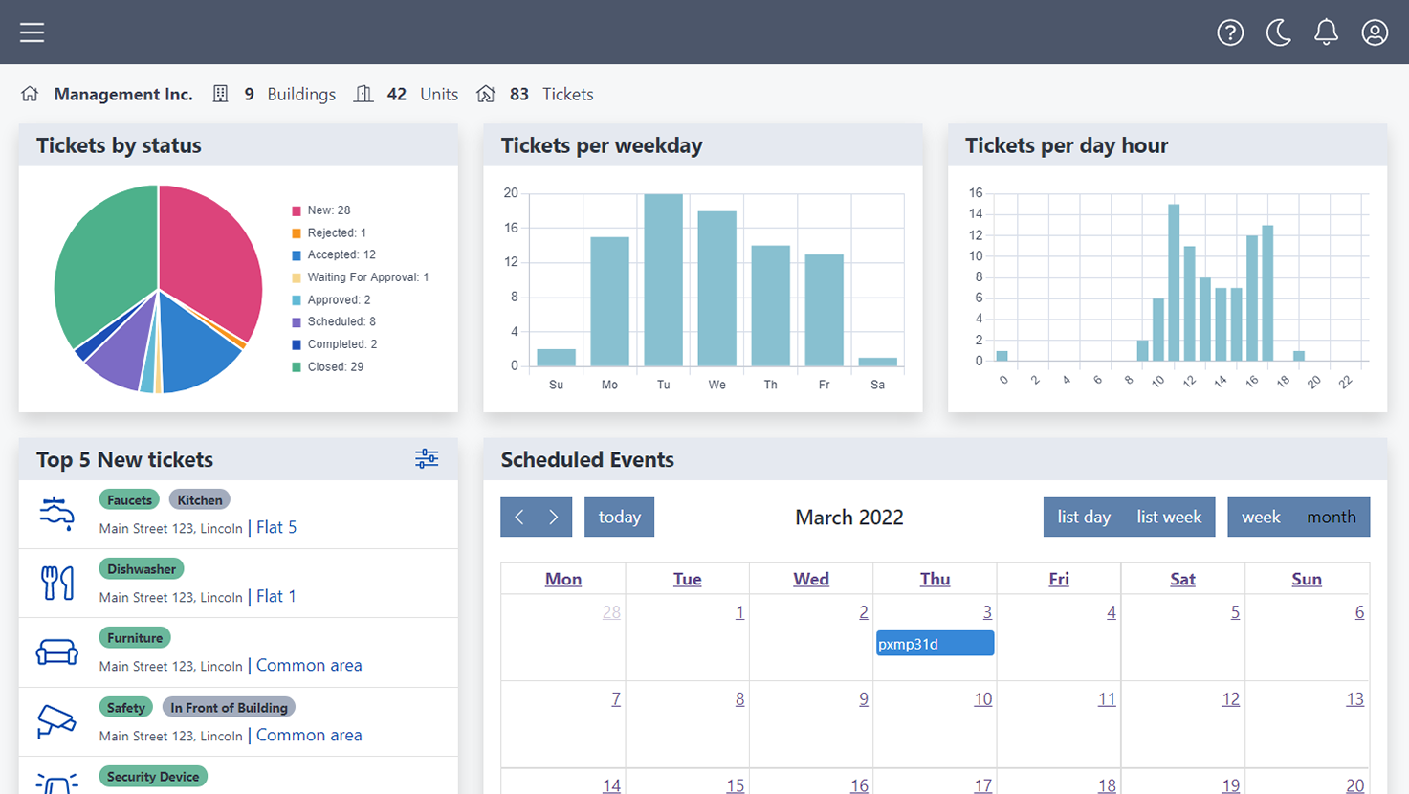The image size is (1409, 794).
Task: Open Common area link of Safety ticket
Action: click(x=309, y=735)
